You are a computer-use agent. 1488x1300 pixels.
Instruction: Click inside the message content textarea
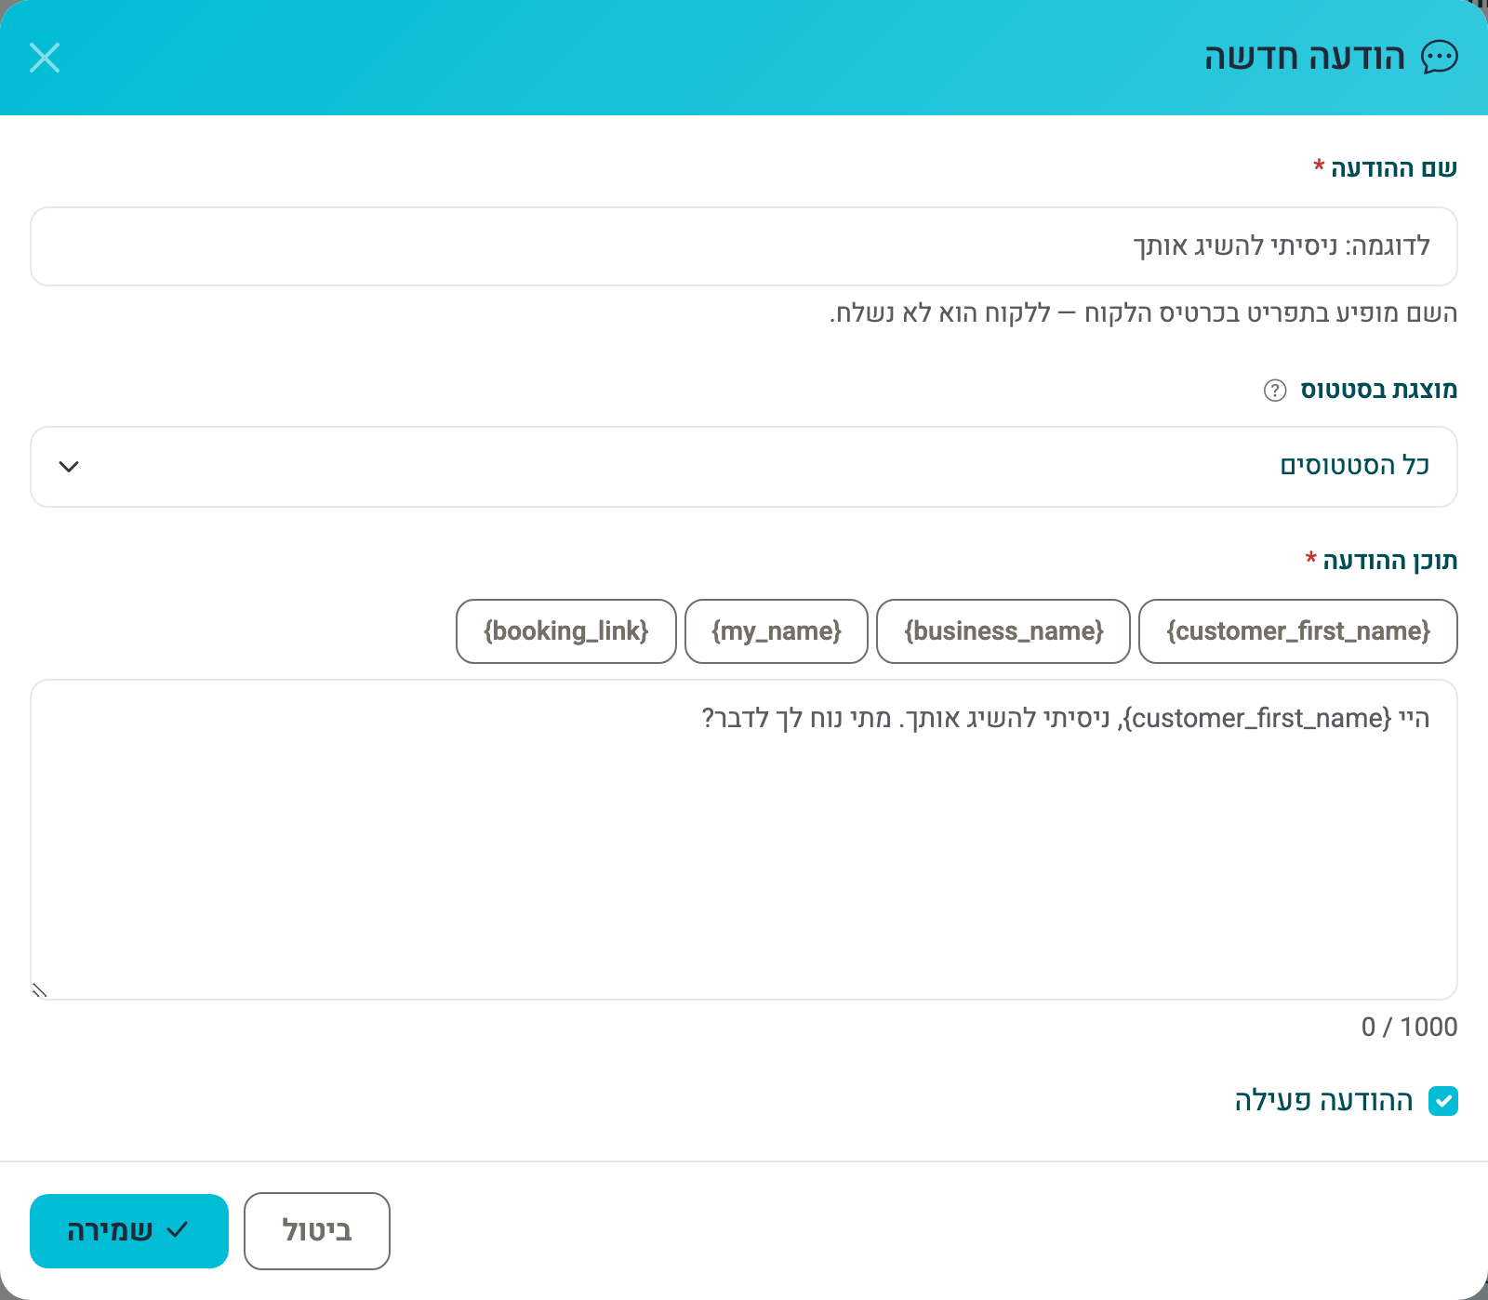pyautogui.click(x=744, y=840)
